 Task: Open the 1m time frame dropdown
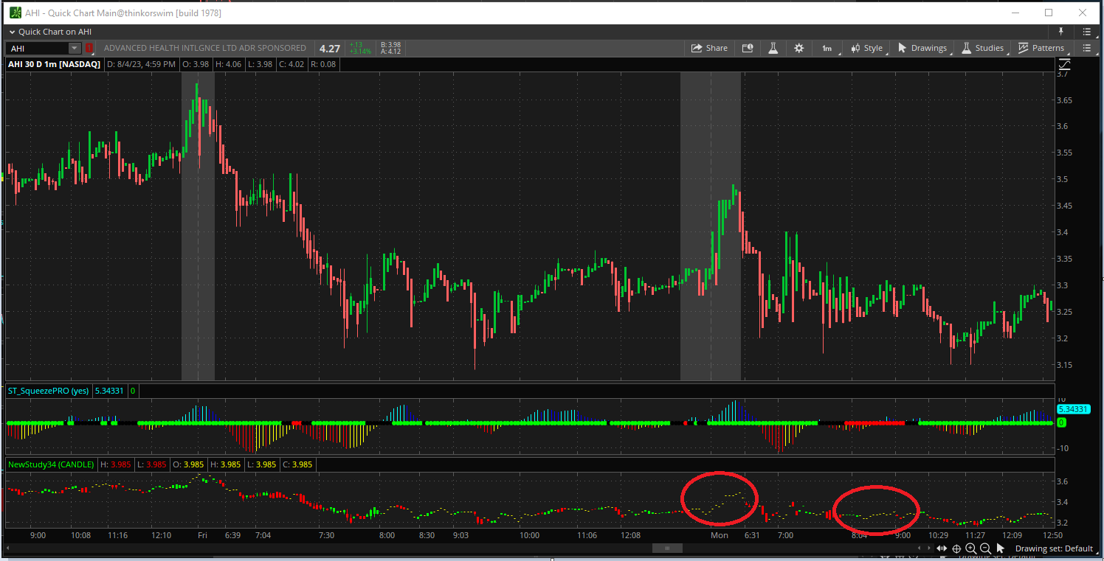827,48
